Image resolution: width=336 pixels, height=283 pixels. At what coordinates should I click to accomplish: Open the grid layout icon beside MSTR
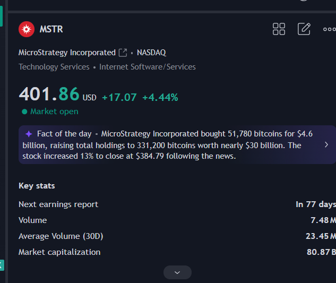pyautogui.click(x=279, y=29)
